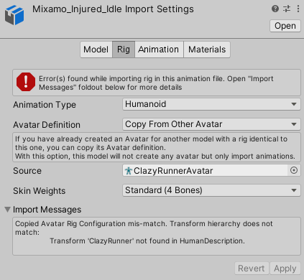Open the Avatar Definition dropdown

coord(211,124)
